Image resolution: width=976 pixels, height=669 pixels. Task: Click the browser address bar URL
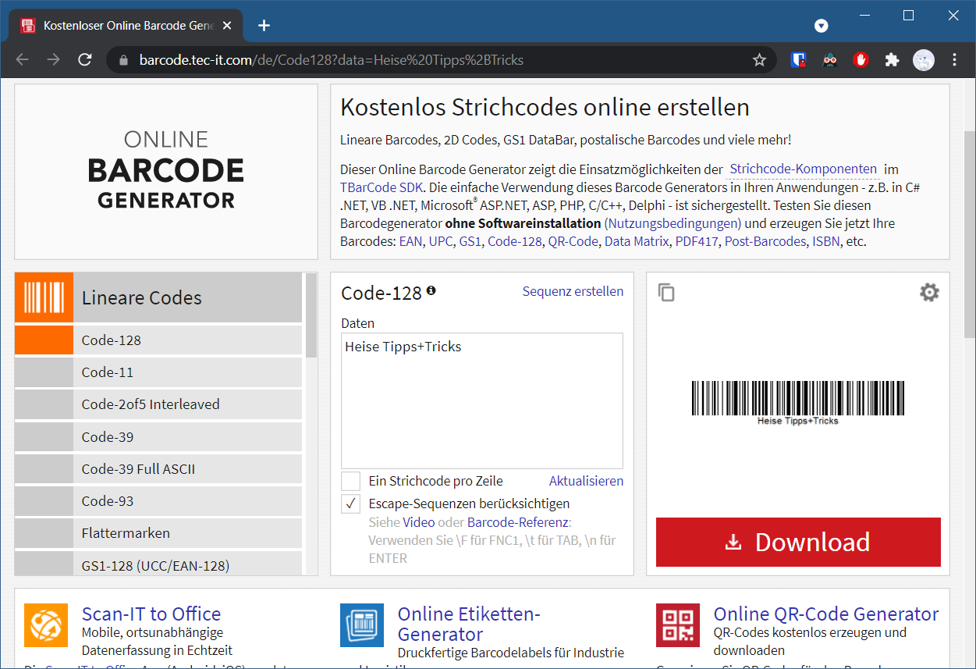pyautogui.click(x=331, y=60)
